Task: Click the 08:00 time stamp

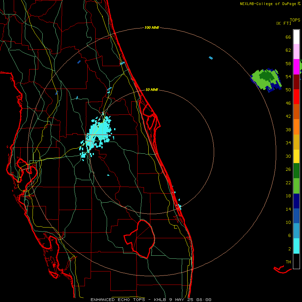Action: point(204,300)
